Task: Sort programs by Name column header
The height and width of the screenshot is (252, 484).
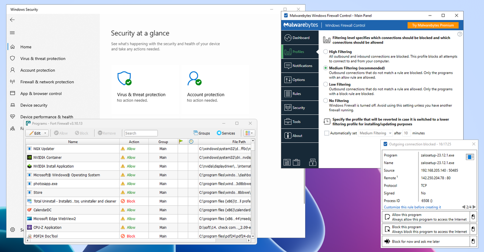Action: (73, 142)
